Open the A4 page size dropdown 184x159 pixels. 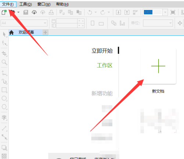(24, 23)
